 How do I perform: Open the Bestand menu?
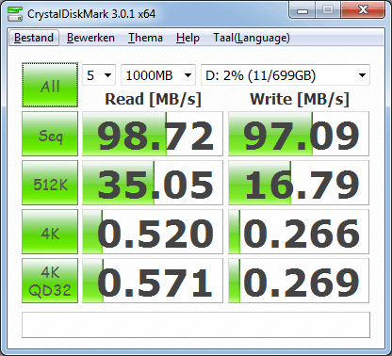[x=34, y=38]
